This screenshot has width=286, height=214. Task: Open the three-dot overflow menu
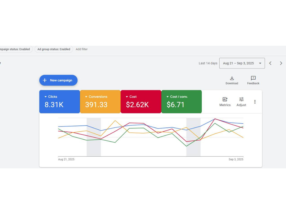coord(255,102)
